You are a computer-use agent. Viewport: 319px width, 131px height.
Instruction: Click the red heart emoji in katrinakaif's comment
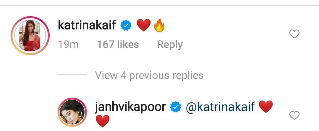144,25
